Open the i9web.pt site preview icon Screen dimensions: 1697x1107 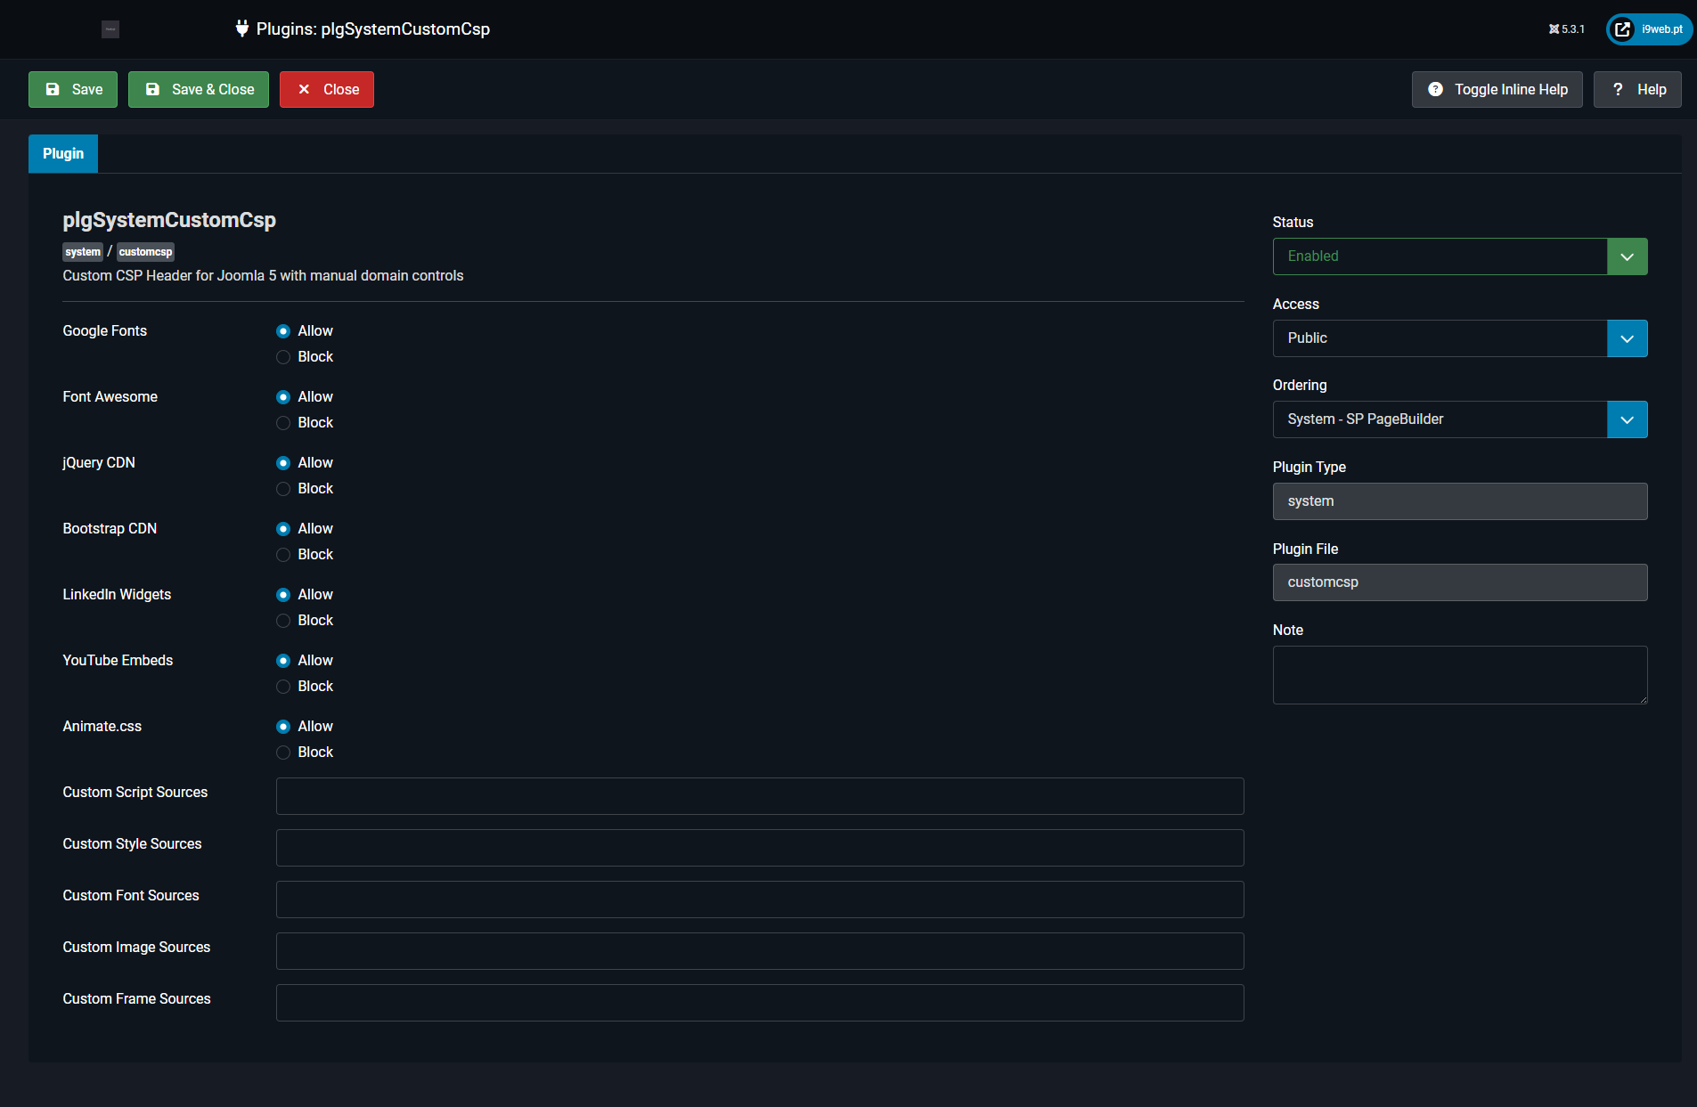[x=1623, y=29]
